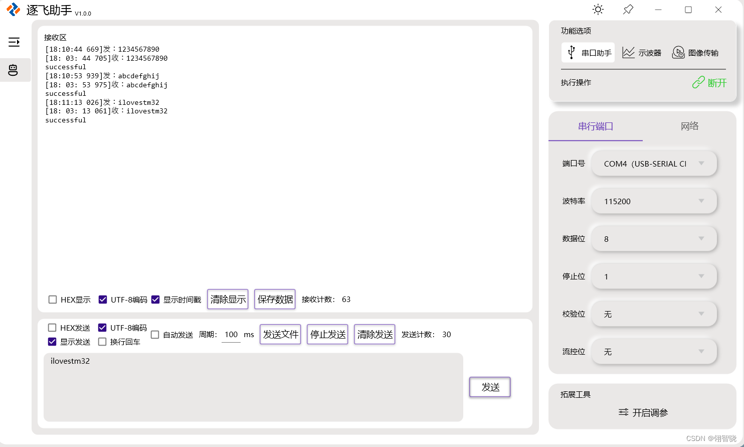Open the sidebar menu toggle icon

[15, 42]
